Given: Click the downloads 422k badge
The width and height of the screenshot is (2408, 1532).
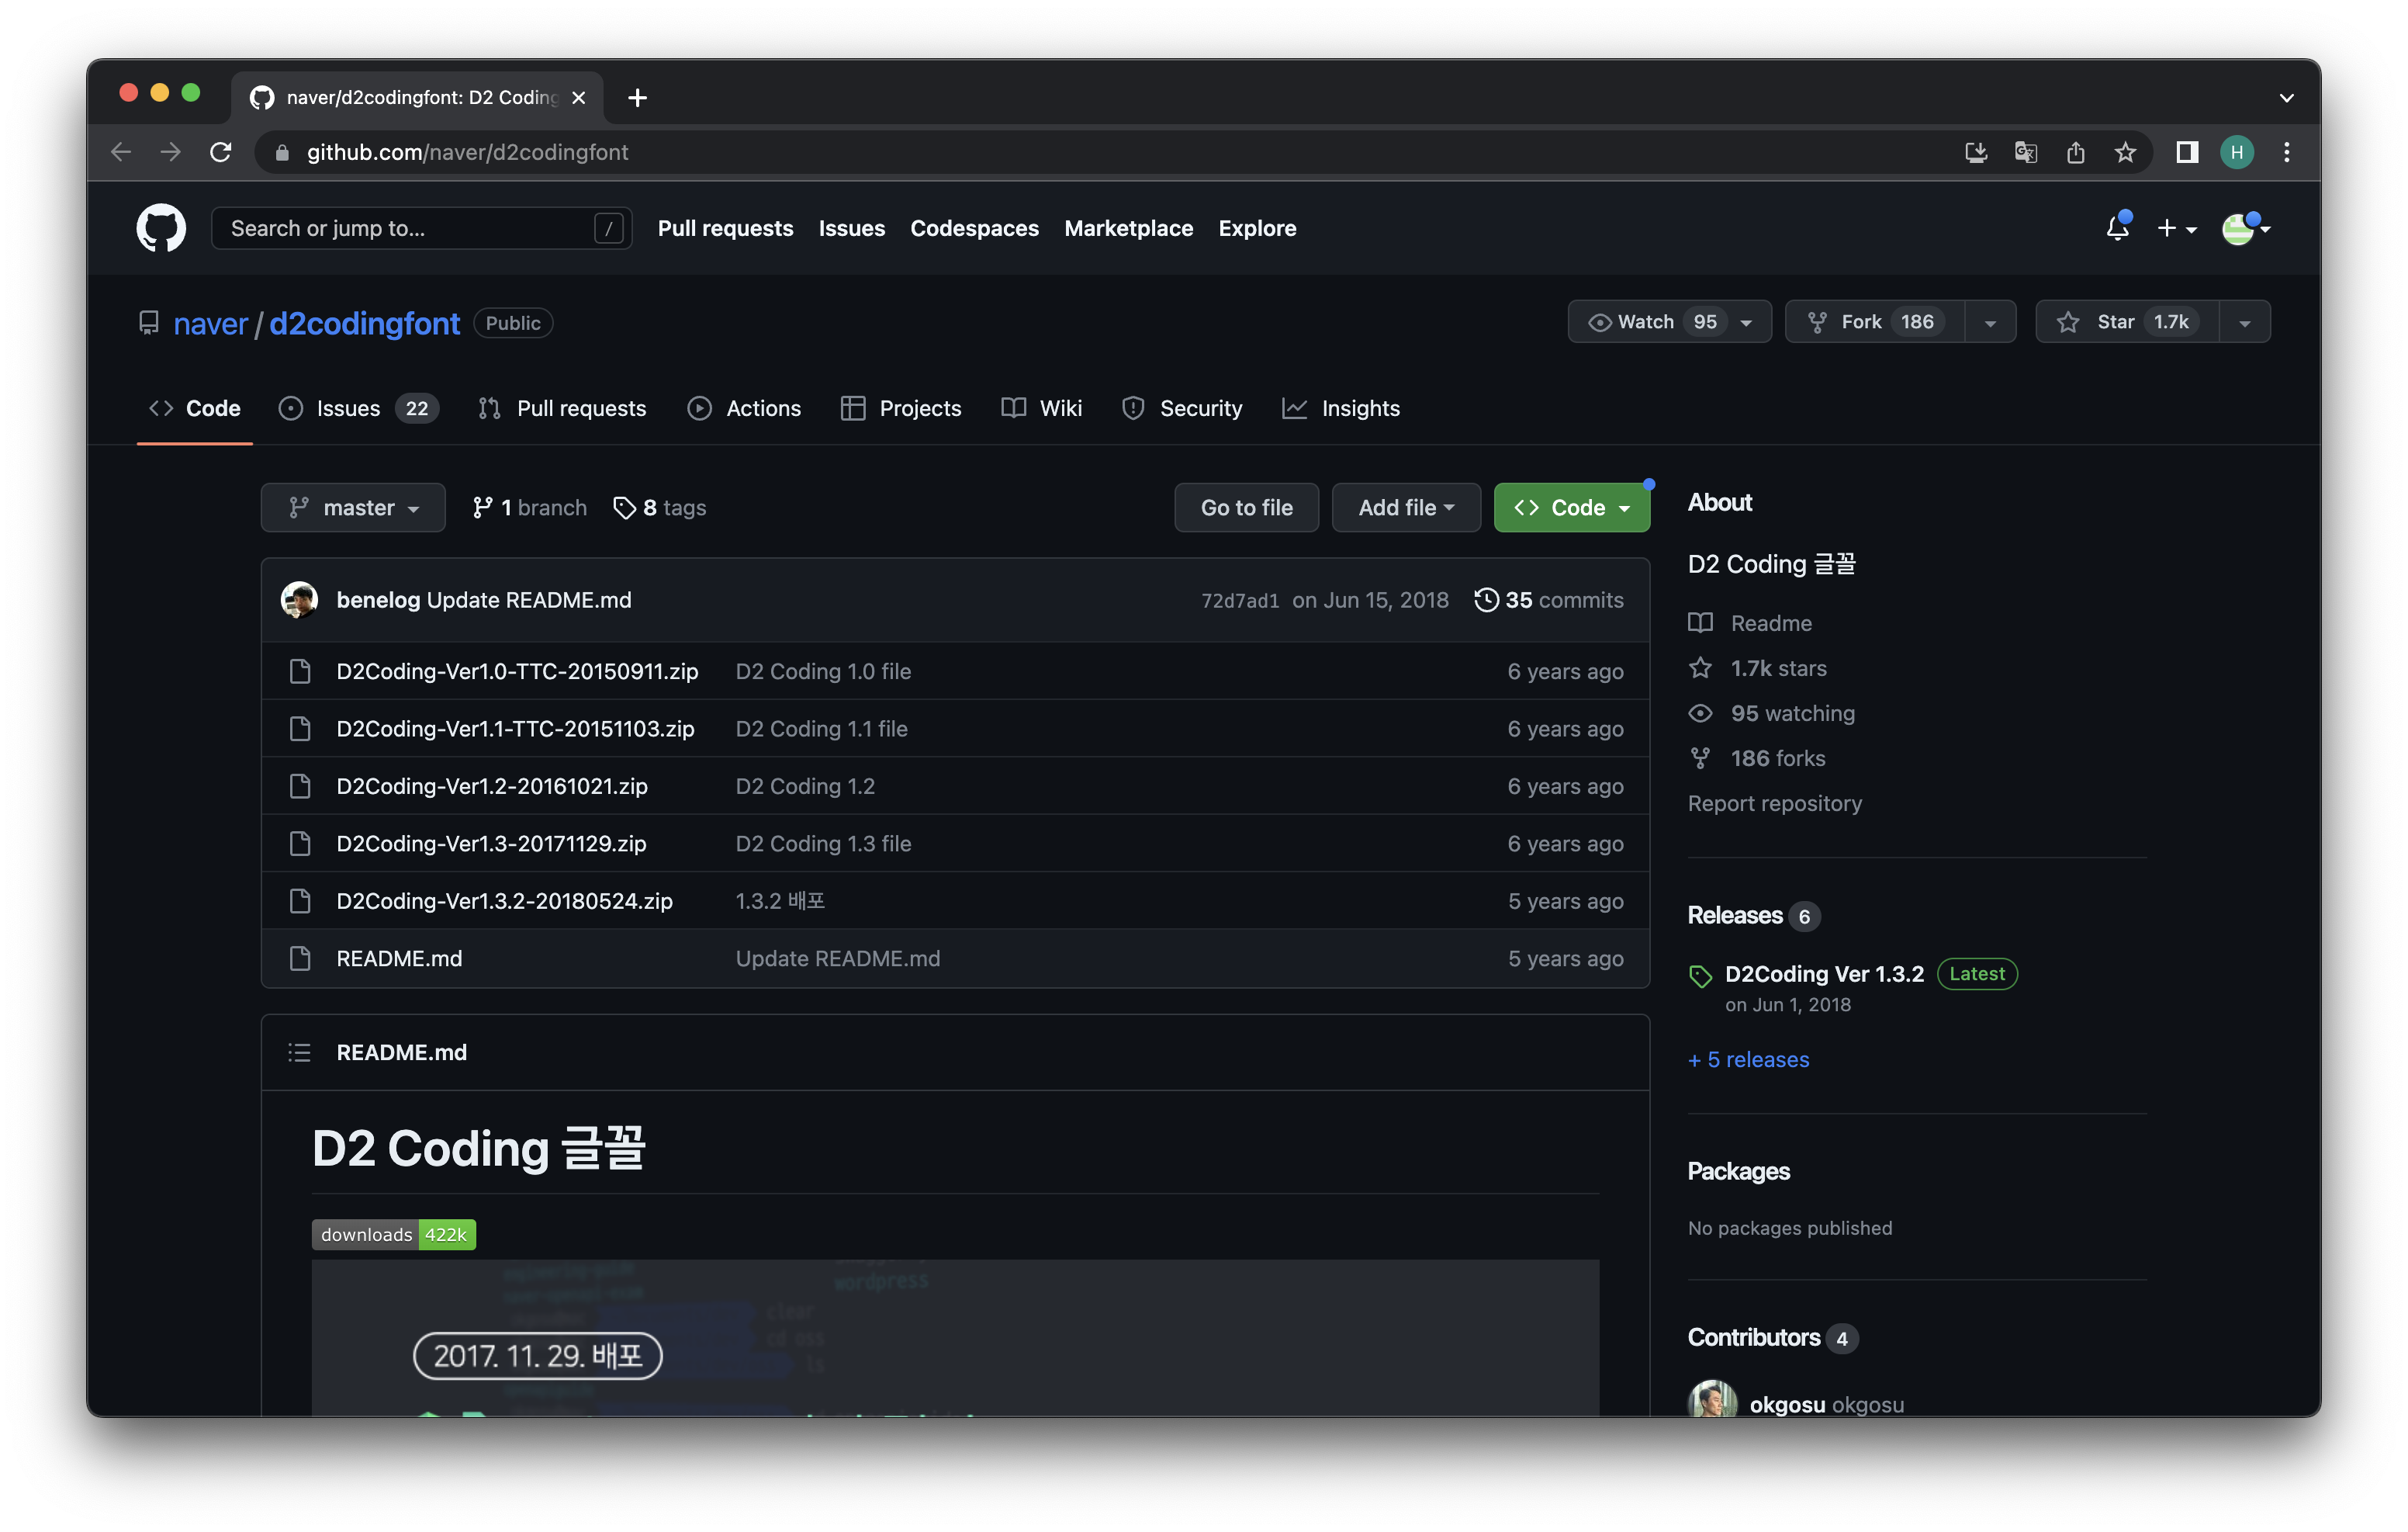Looking at the screenshot, I should [393, 1235].
